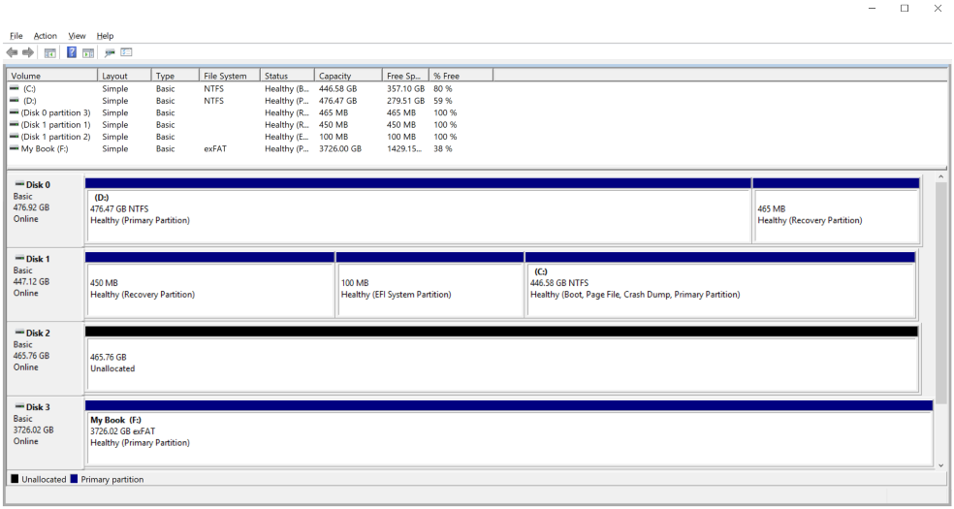
Task: Select the (C:) 446.58 GB NTFS partition block
Action: click(x=719, y=289)
